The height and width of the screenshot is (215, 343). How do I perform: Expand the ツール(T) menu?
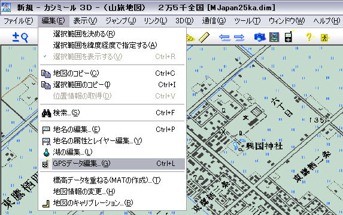click(x=247, y=21)
